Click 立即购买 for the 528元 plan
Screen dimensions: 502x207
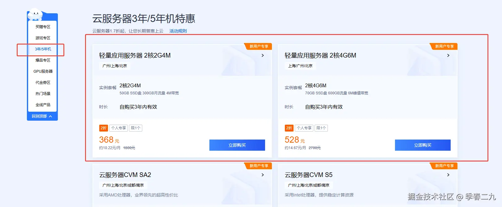[423, 145]
